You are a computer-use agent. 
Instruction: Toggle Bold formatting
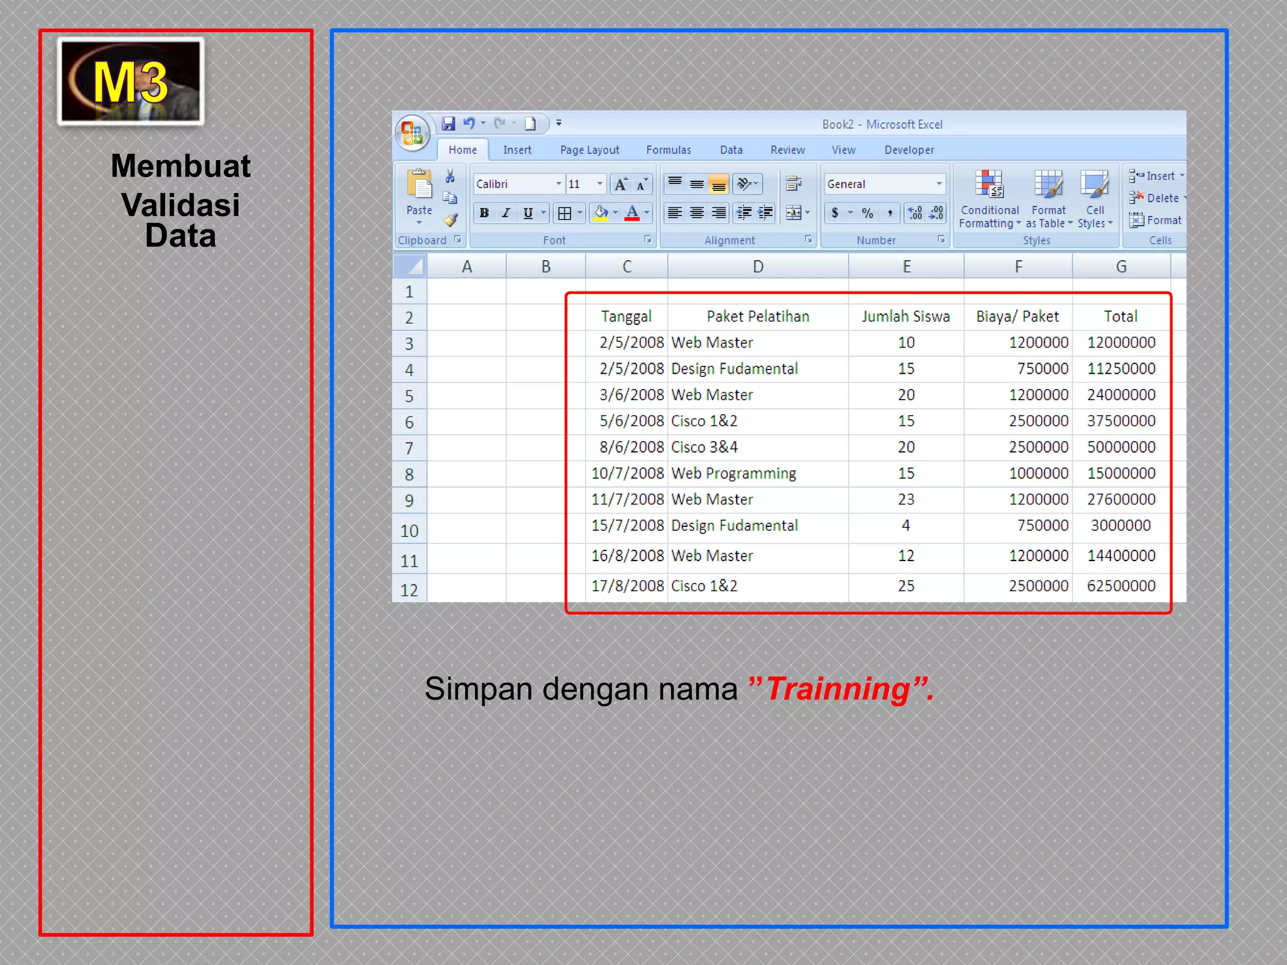[x=484, y=213]
